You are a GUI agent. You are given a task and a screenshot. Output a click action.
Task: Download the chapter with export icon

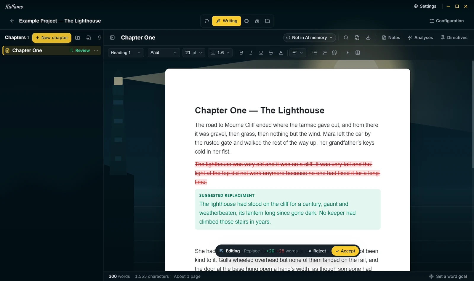(368, 38)
